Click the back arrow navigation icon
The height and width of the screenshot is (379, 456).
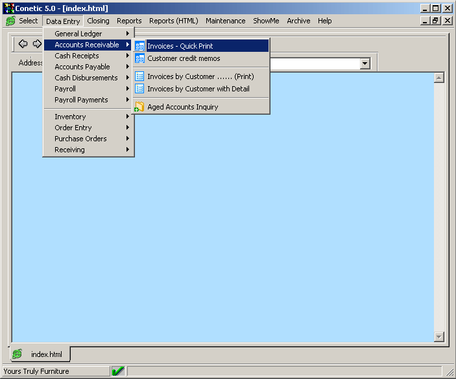(23, 44)
